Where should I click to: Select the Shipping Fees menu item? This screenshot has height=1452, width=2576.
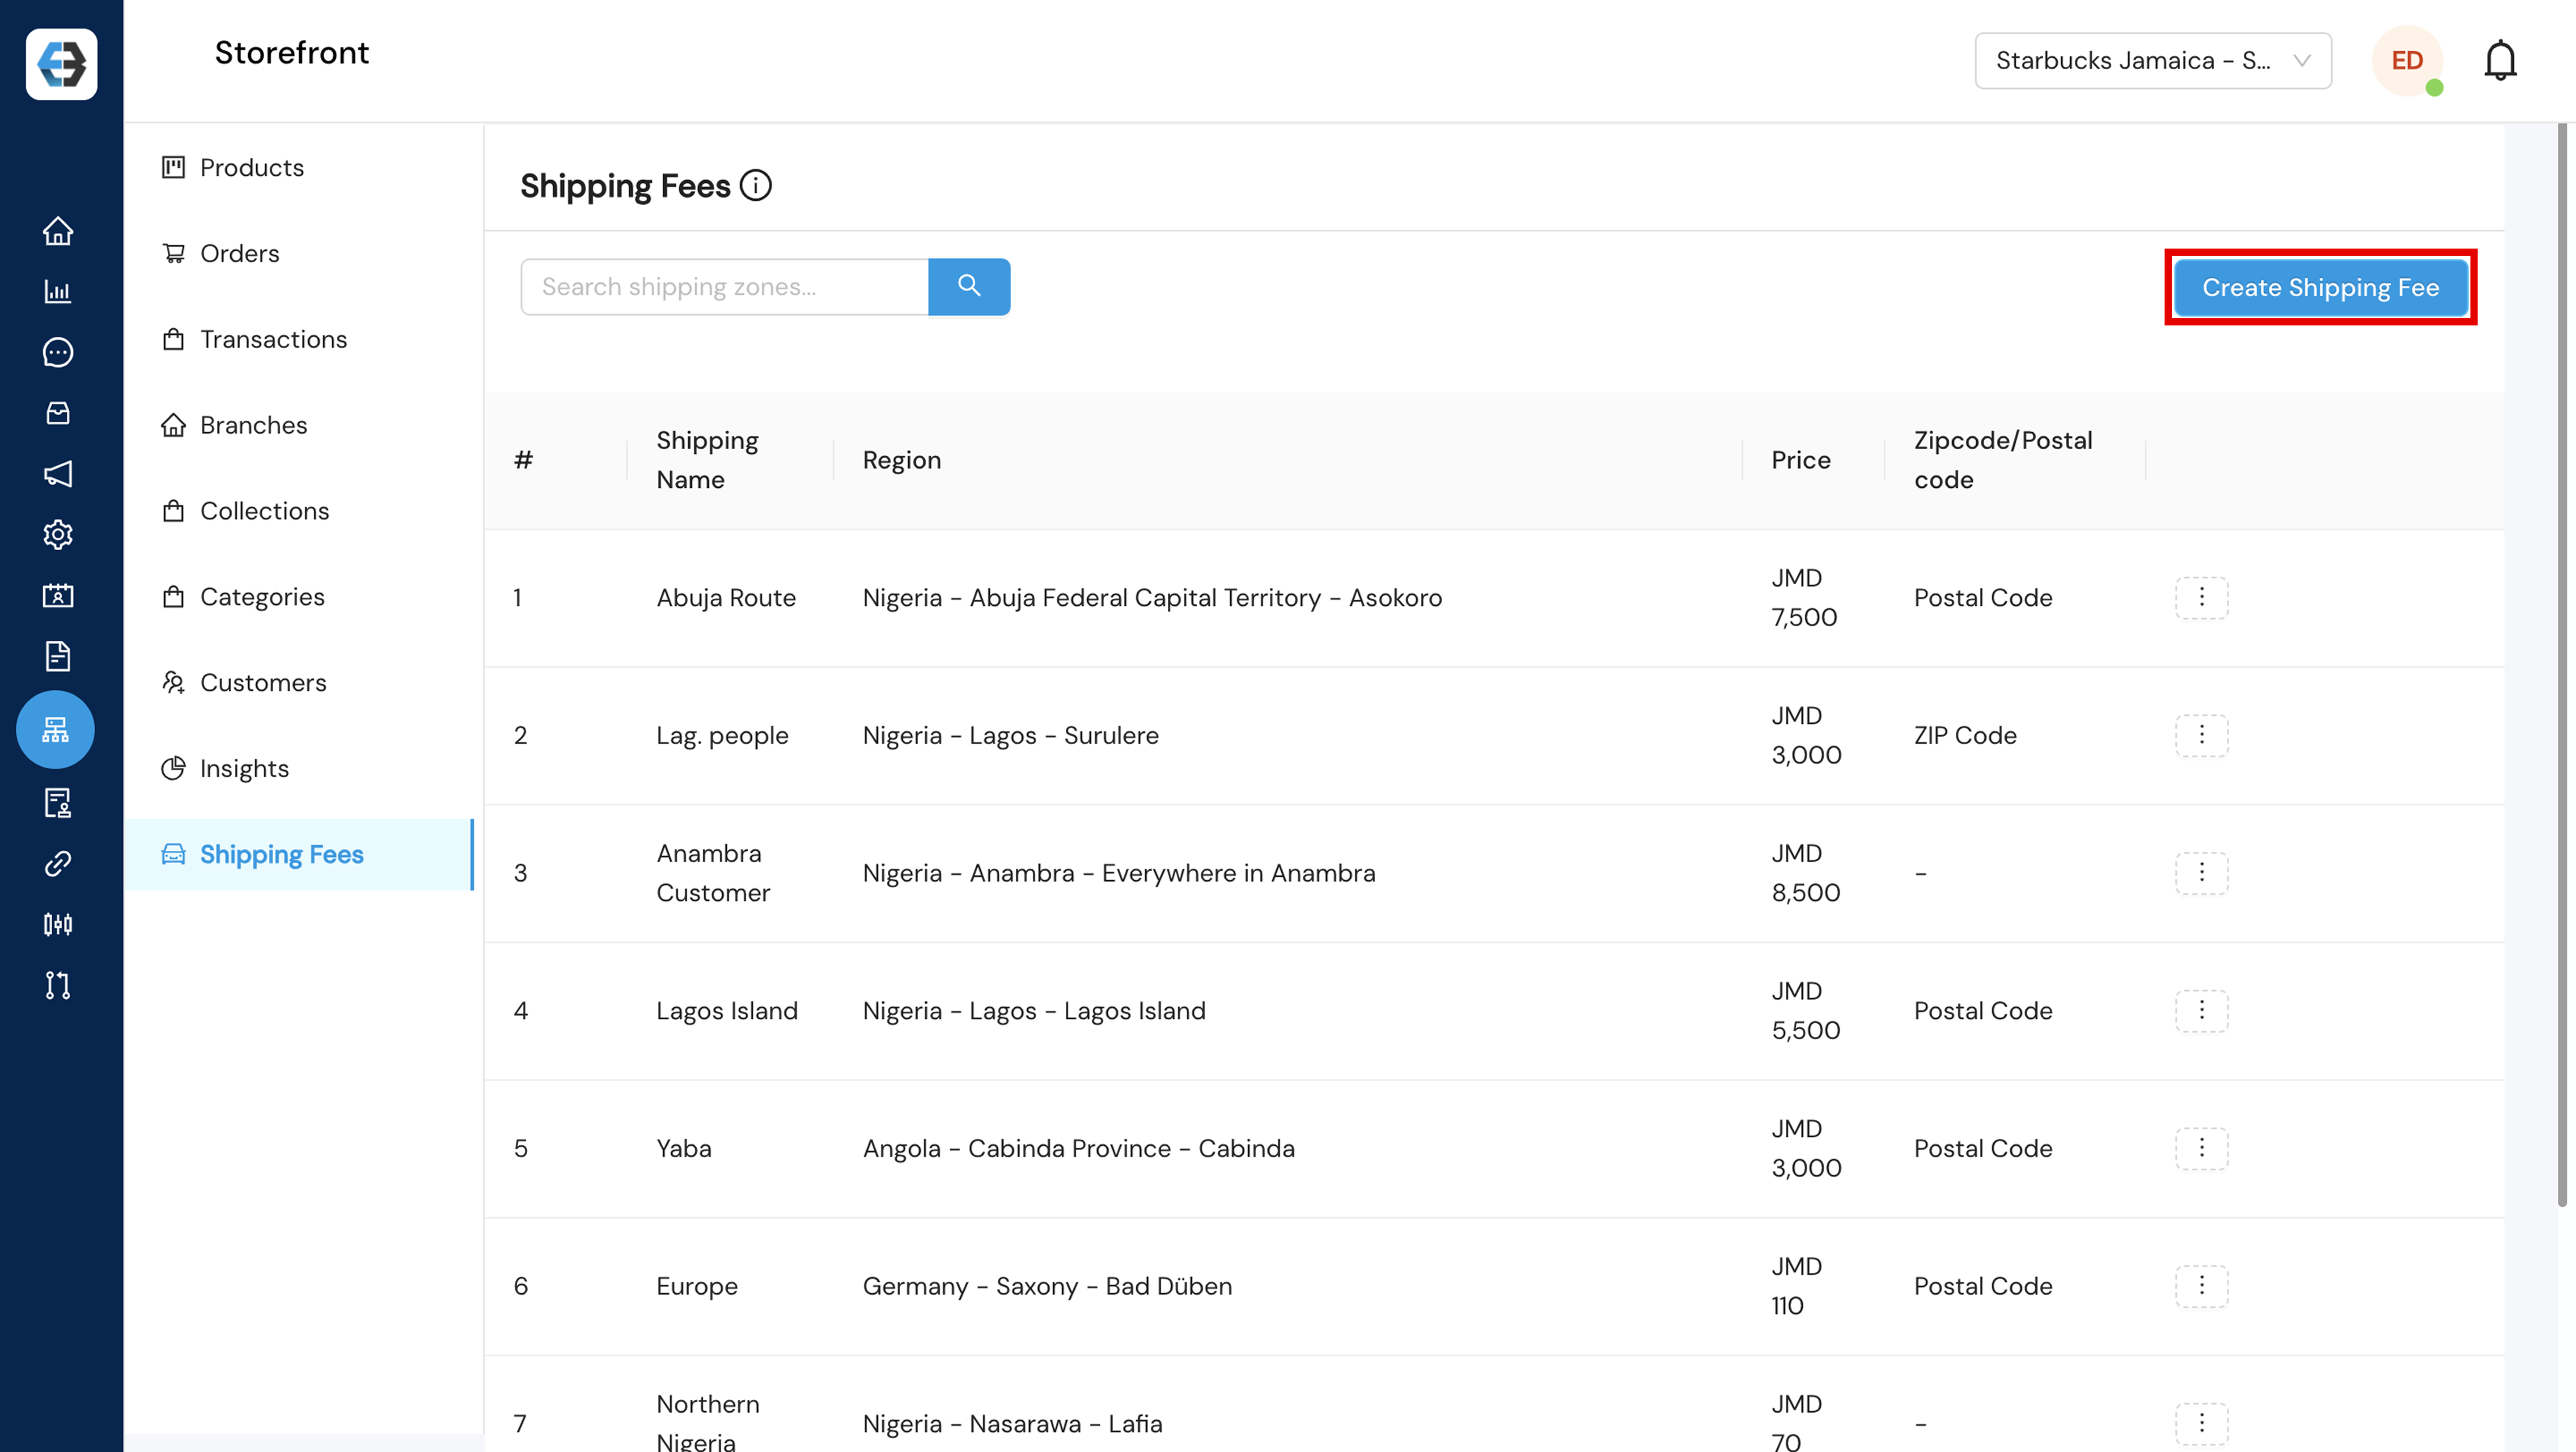(x=299, y=855)
